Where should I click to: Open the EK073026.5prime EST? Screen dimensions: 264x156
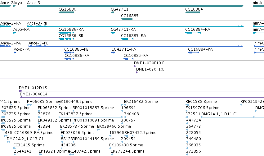pos(62,136)
